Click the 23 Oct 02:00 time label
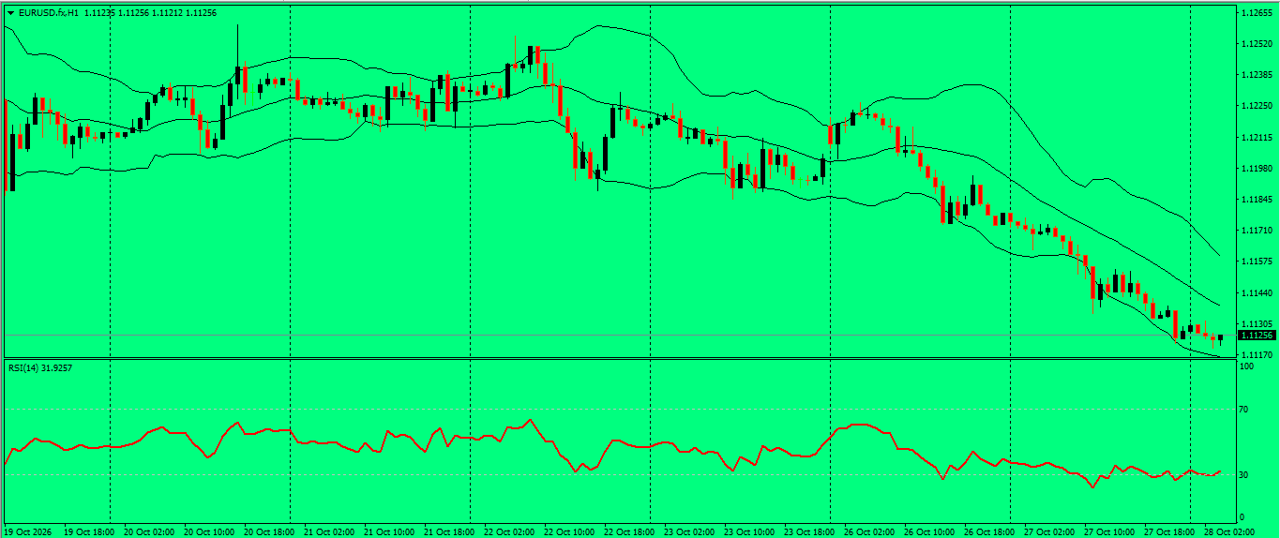 coord(689,531)
